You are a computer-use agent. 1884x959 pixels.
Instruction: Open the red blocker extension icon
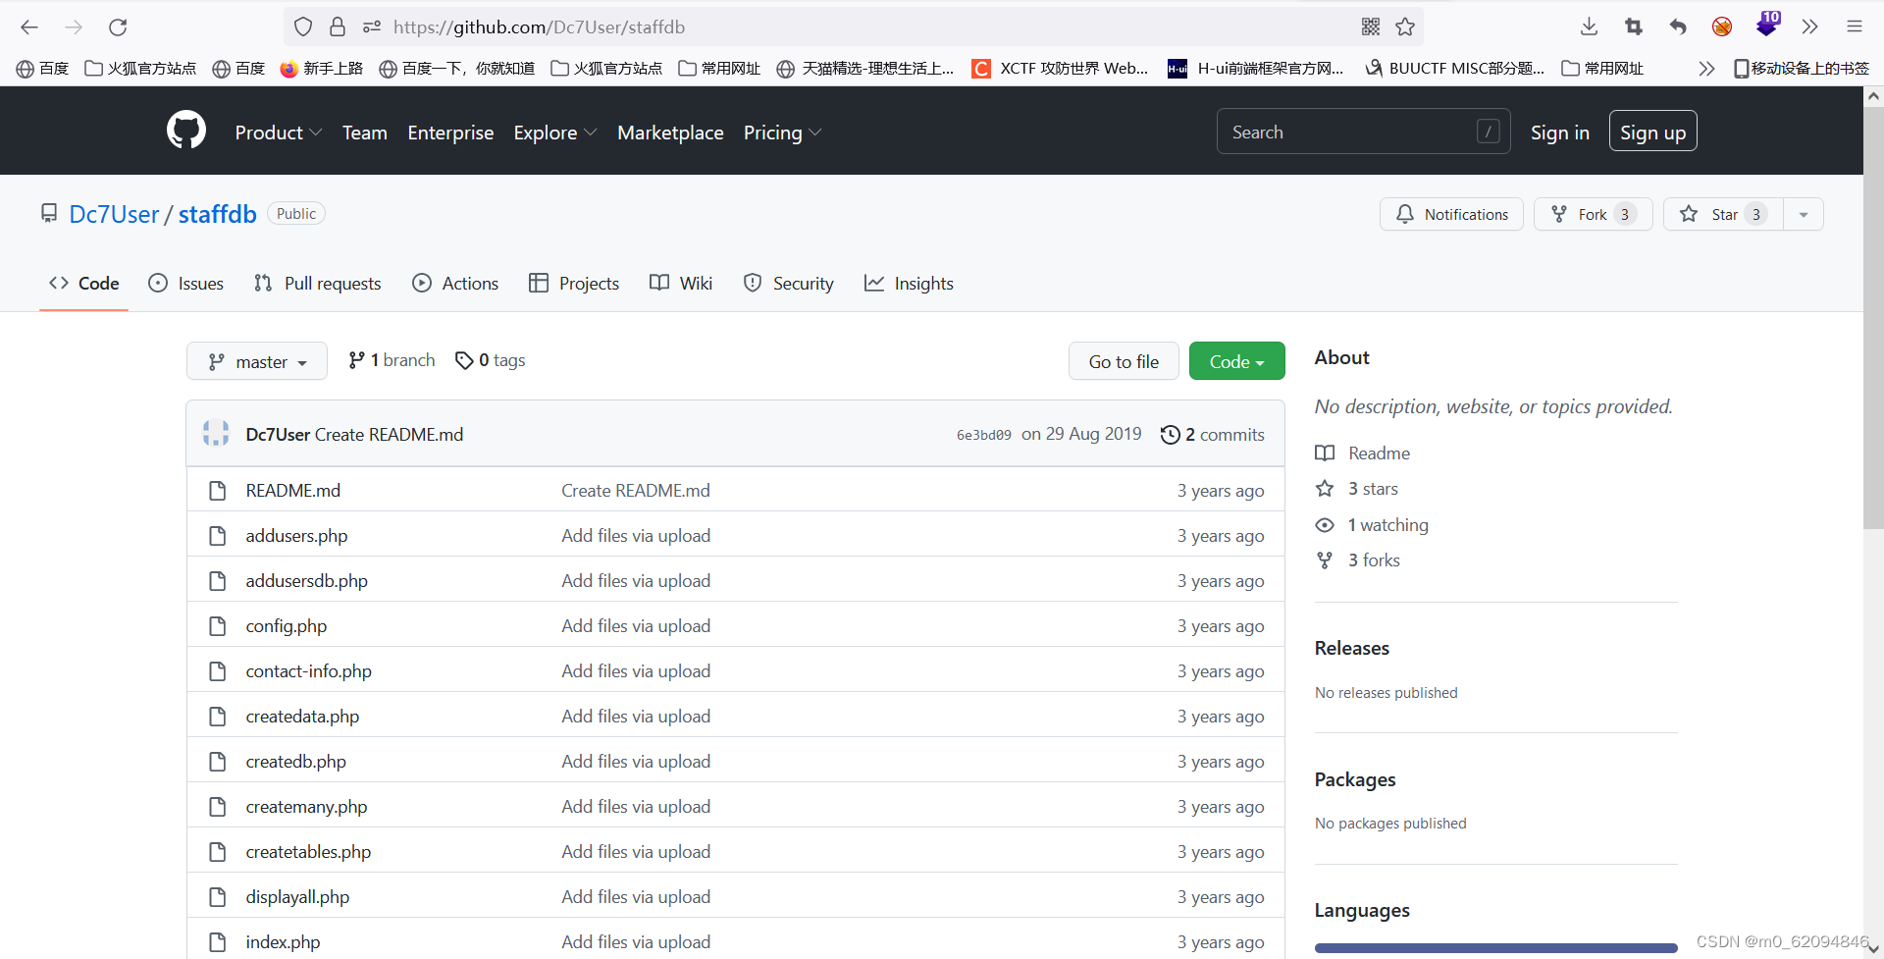pos(1722,27)
